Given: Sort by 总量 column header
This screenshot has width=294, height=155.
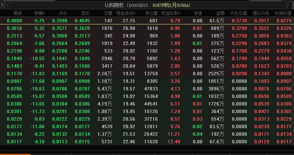Looking at the screenshot, I should pyautogui.click(x=108, y=13).
